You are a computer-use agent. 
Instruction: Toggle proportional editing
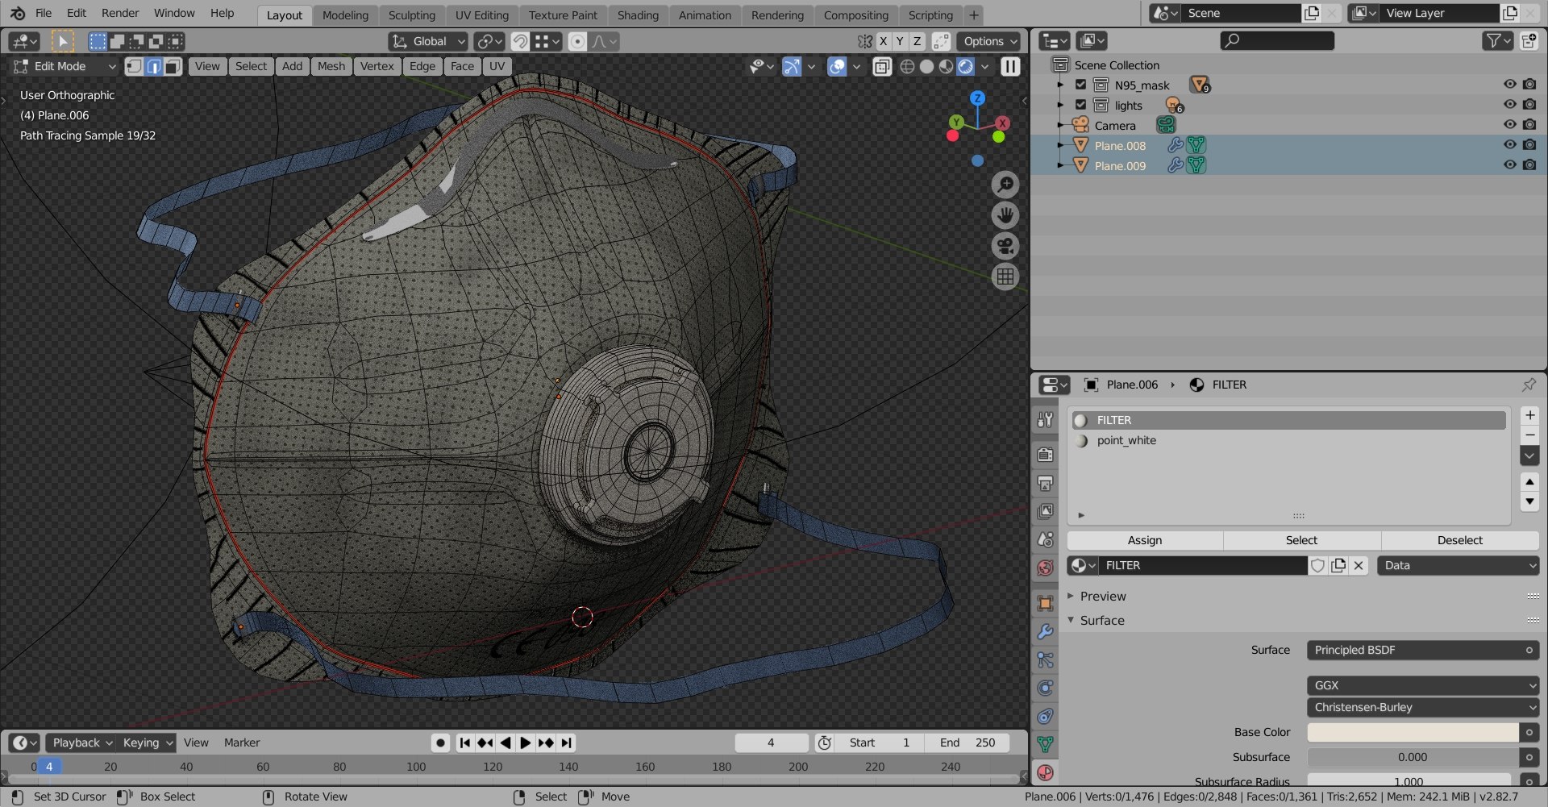click(577, 41)
